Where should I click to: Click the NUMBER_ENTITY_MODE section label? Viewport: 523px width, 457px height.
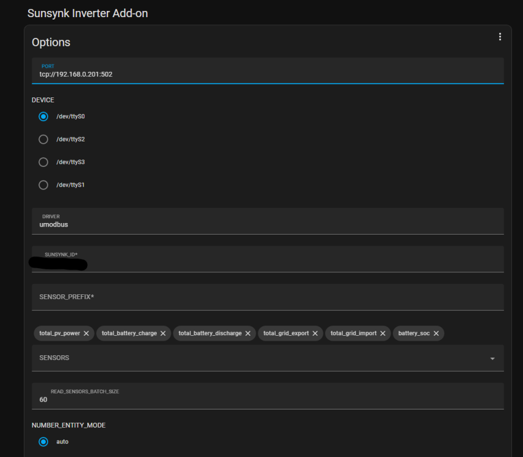click(68, 425)
